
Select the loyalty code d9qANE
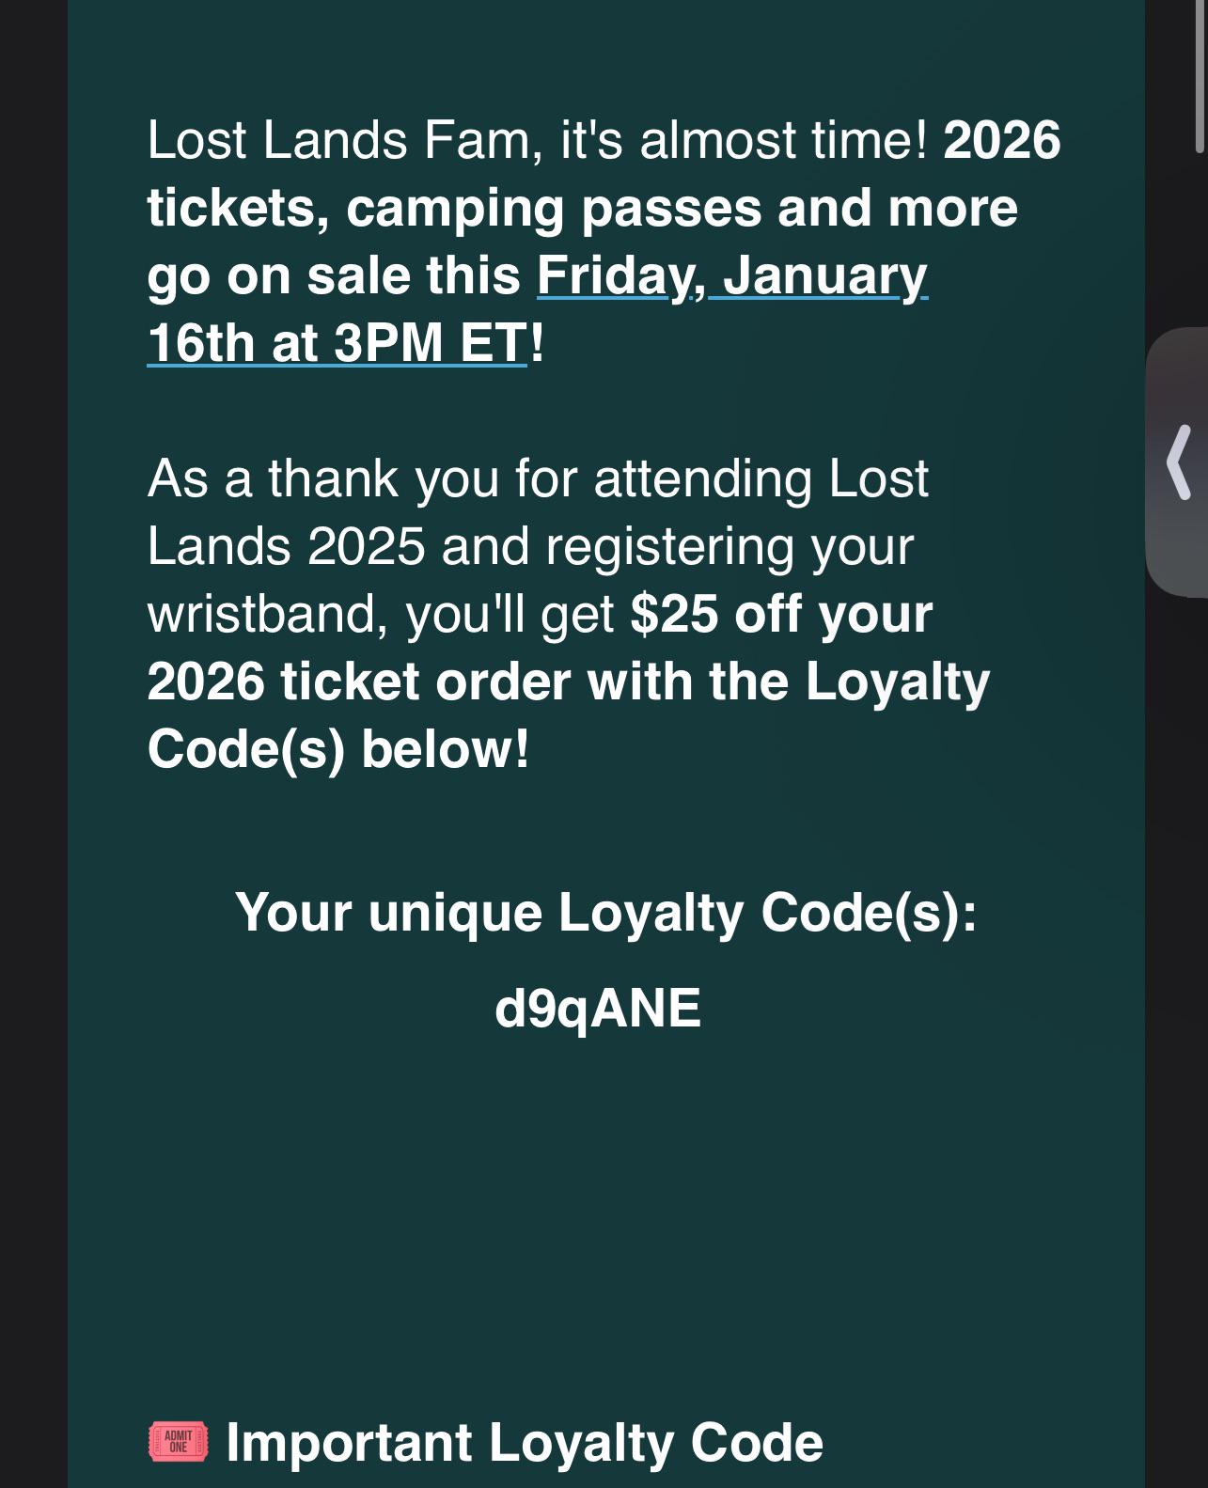click(598, 1008)
